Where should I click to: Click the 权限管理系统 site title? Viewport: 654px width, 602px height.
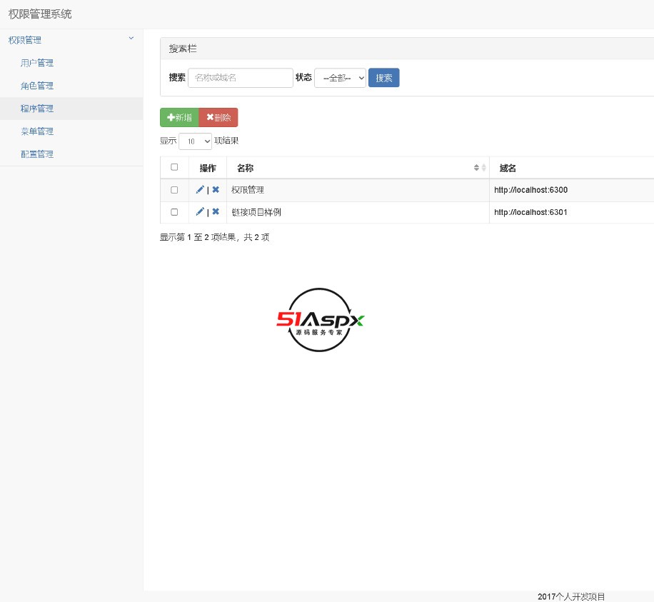[x=40, y=14]
